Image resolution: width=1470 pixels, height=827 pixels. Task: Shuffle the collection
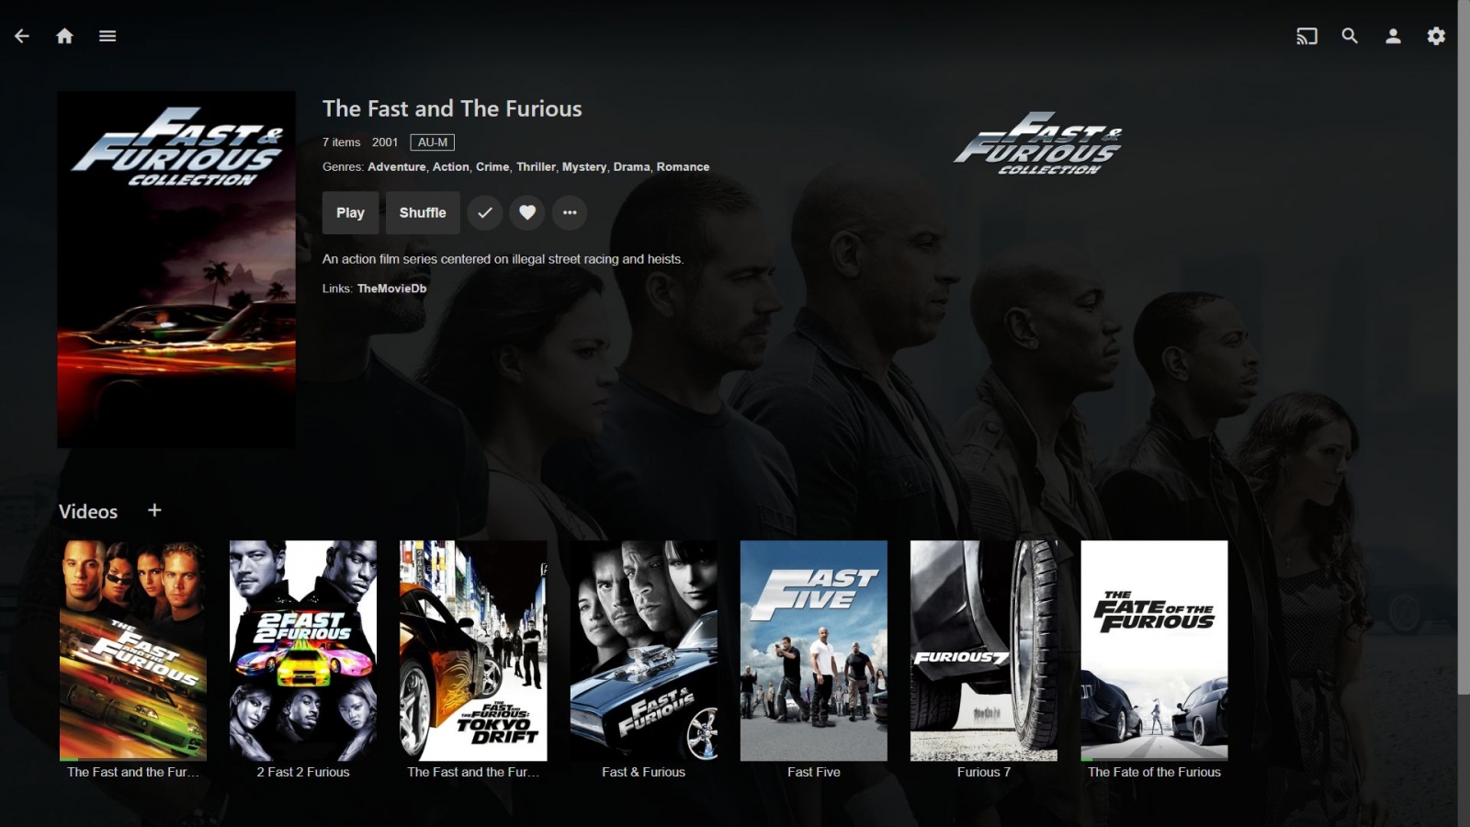tap(423, 212)
